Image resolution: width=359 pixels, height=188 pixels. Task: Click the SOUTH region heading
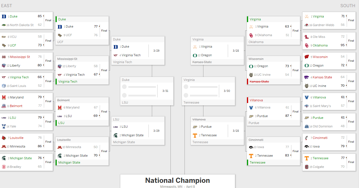pos(348,6)
